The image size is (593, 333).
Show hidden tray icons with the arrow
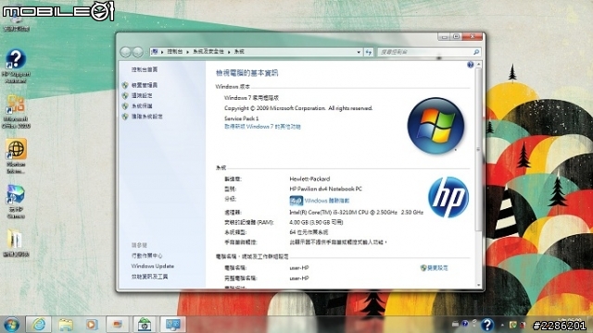pyautogui.click(x=502, y=325)
